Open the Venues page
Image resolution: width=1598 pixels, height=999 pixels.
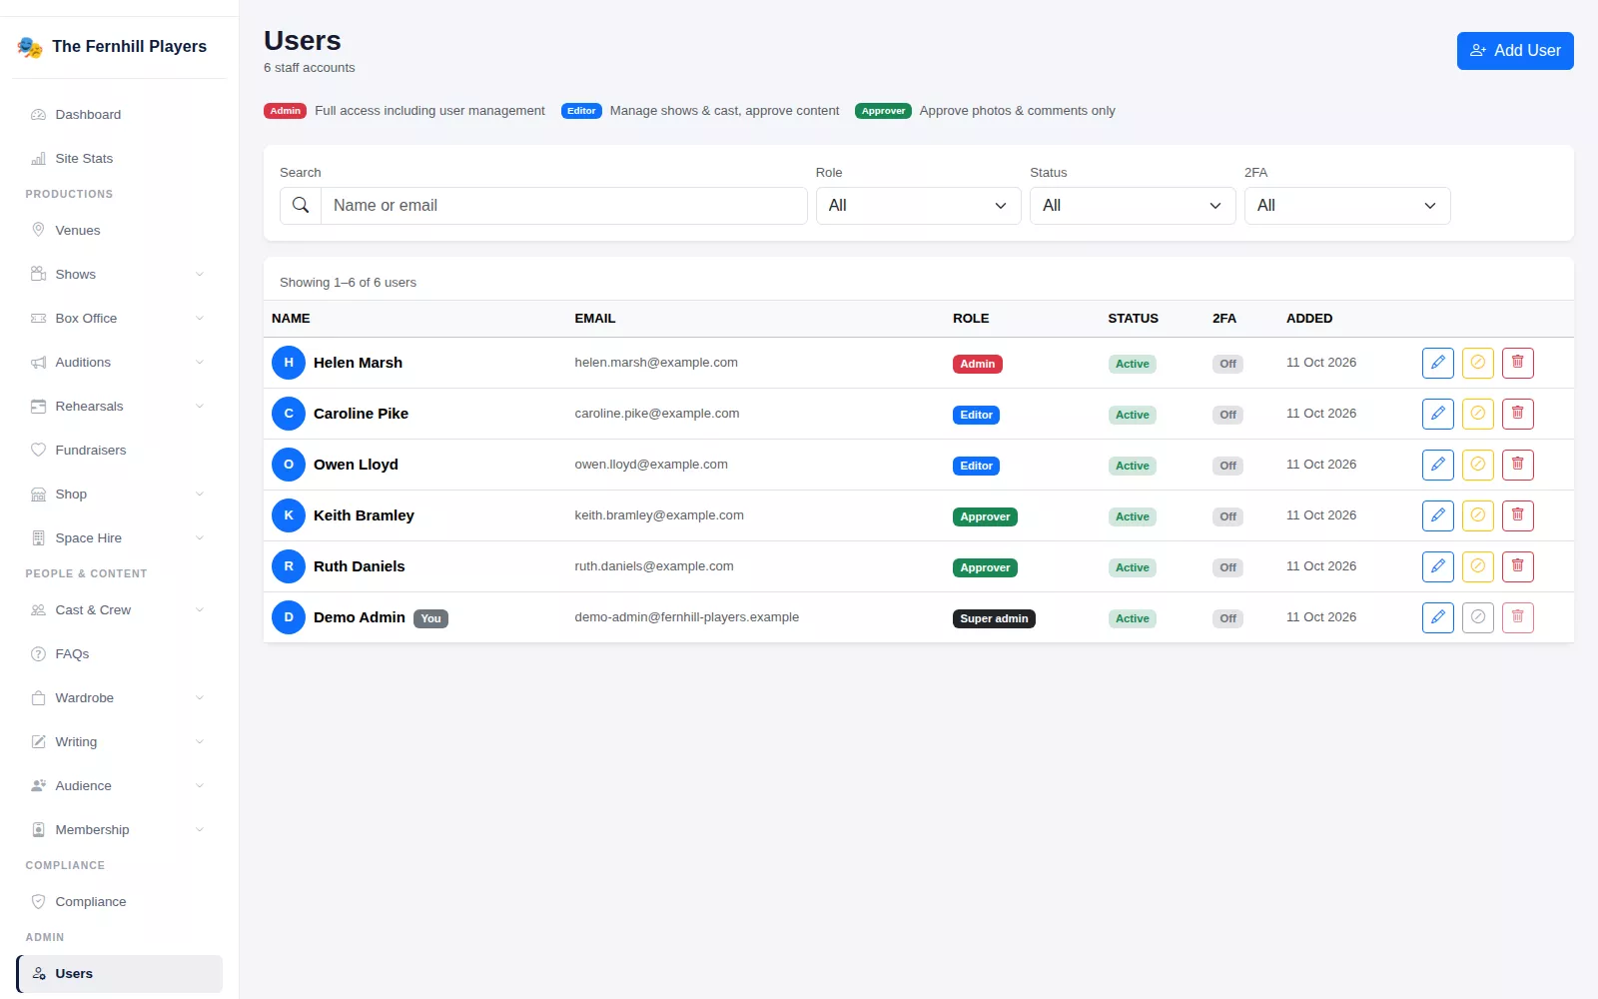click(119, 231)
